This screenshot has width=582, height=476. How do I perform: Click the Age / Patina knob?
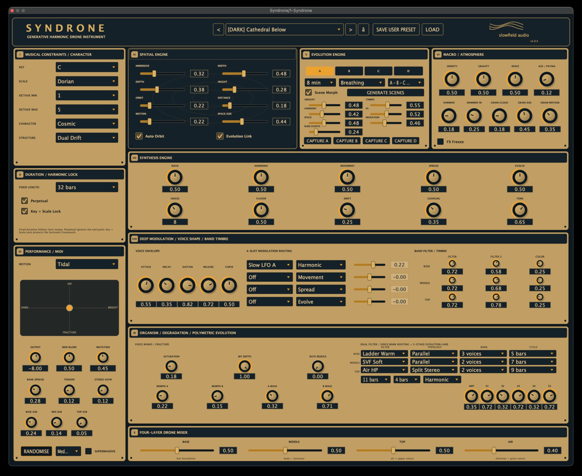click(x=546, y=79)
